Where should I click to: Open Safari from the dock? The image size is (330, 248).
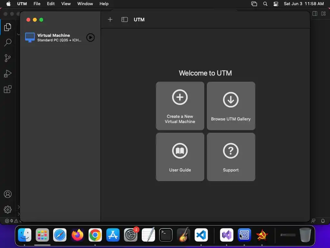point(60,235)
